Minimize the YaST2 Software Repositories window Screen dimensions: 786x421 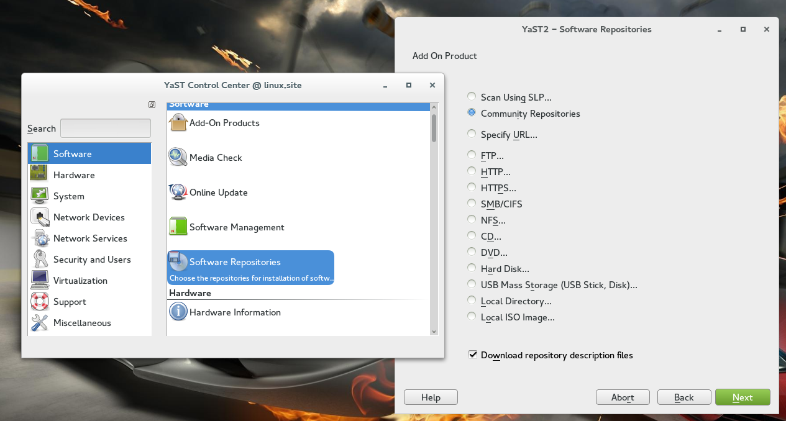point(719,29)
